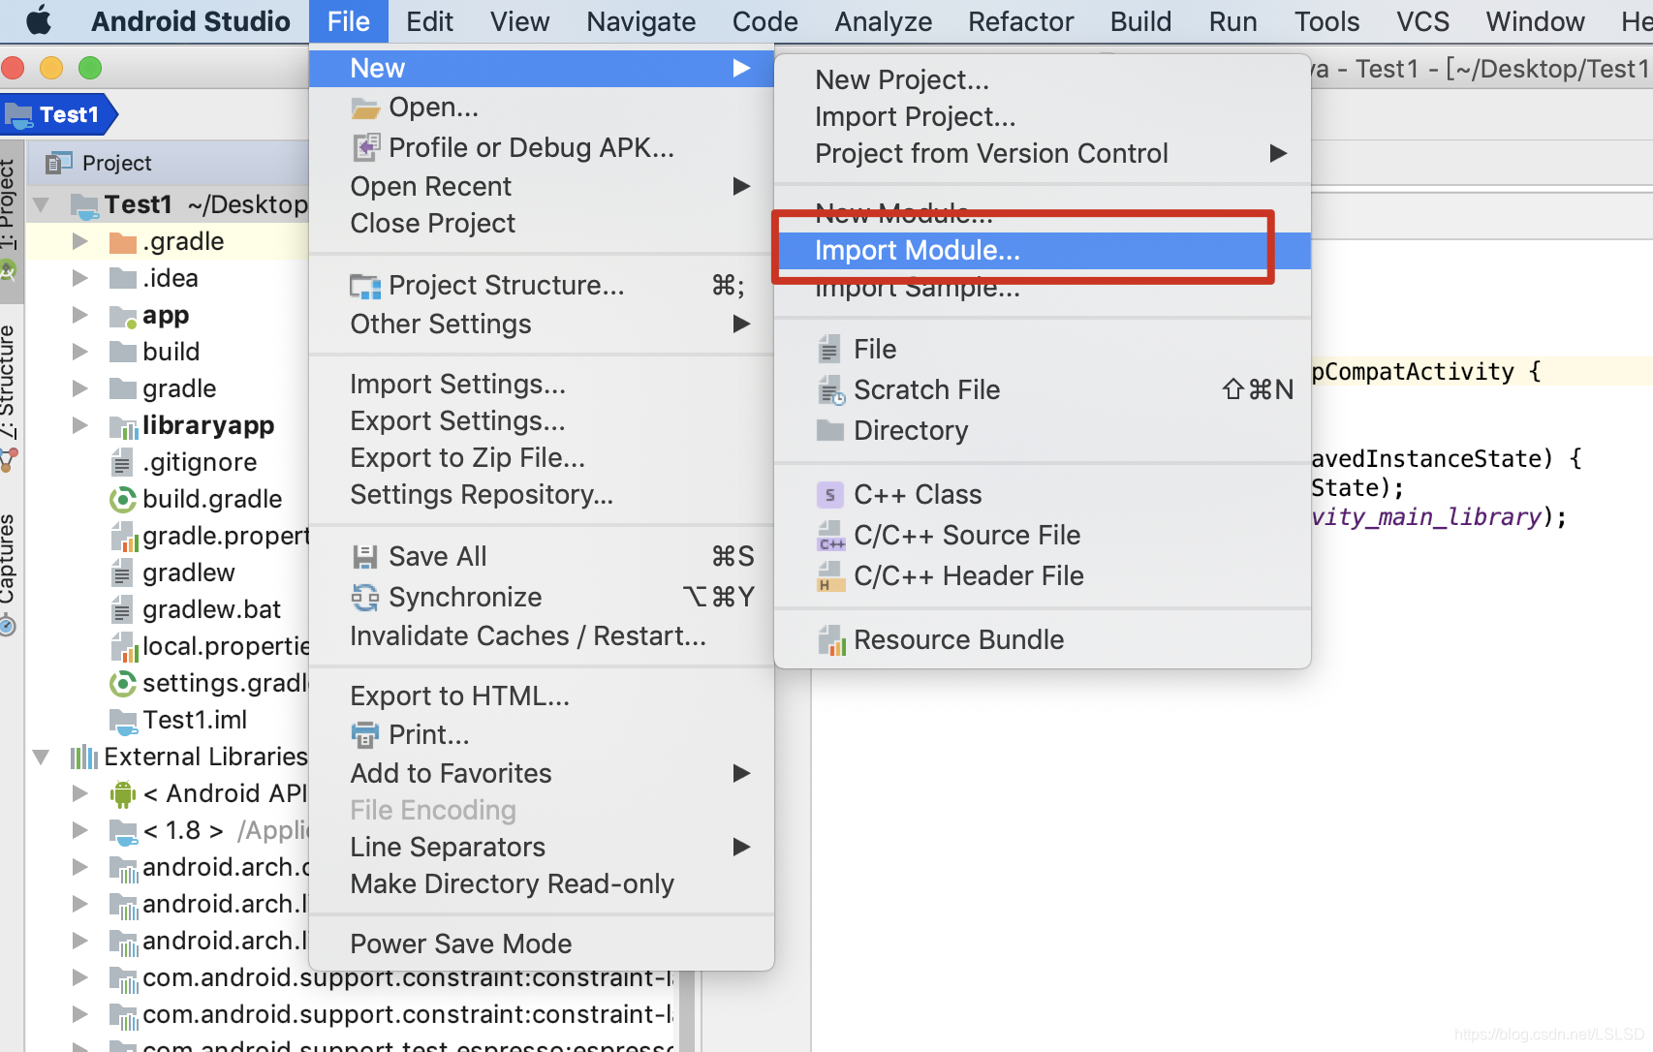The image size is (1653, 1052).
Task: Select gradlew.bat in project tree
Action: pos(211,609)
